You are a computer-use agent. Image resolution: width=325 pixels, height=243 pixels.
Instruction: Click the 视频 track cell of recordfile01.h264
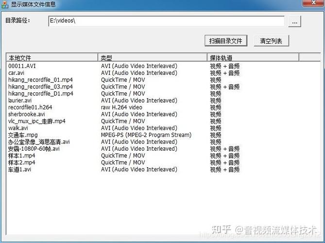pos(216,107)
